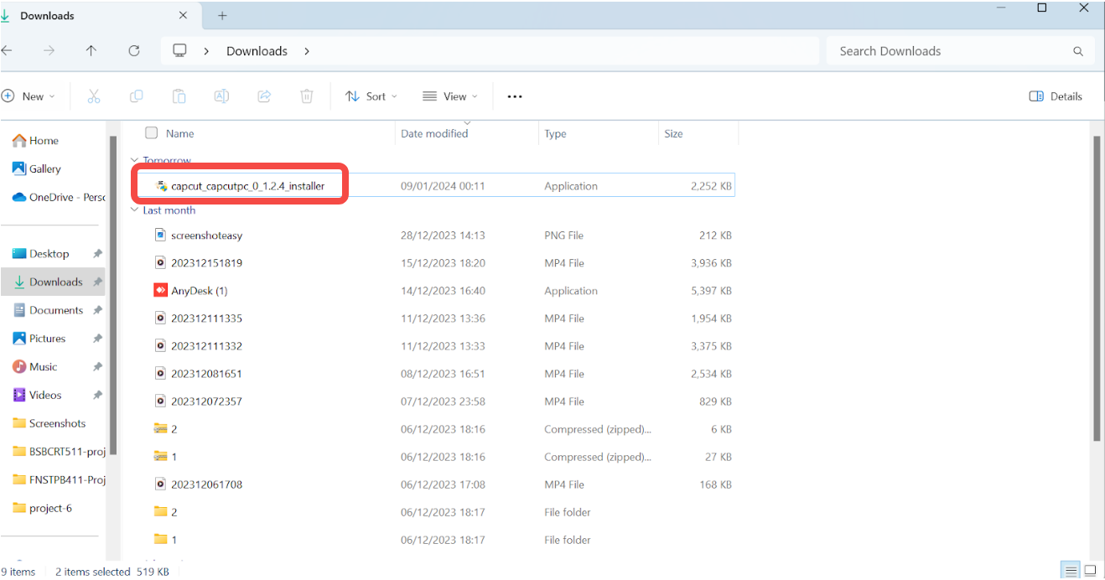Open a new tab with plus button
Screen dimensions: 1105x580
pos(222,16)
